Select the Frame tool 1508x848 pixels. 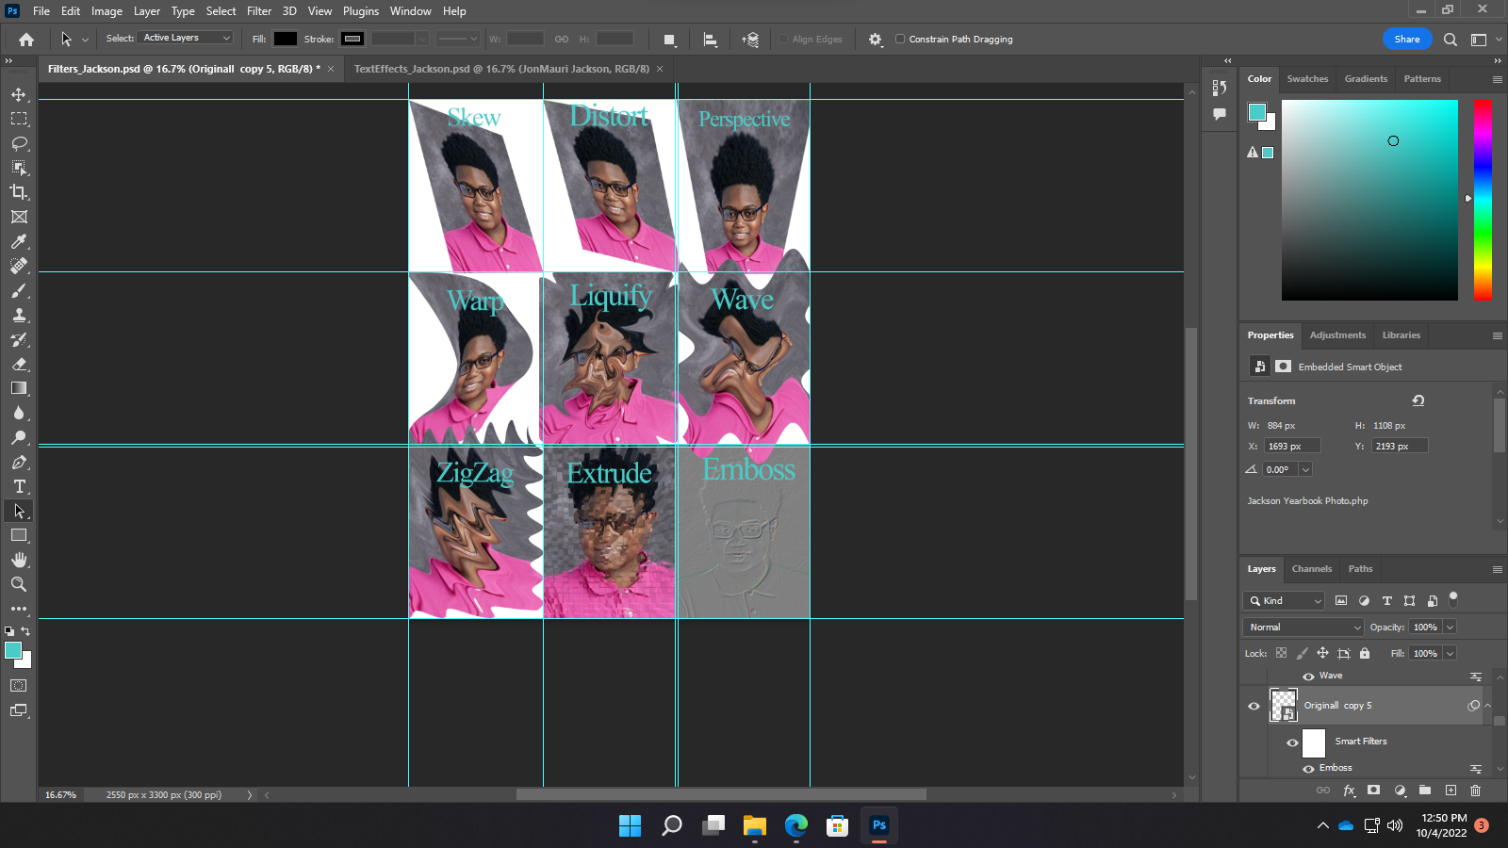pyautogui.click(x=19, y=217)
